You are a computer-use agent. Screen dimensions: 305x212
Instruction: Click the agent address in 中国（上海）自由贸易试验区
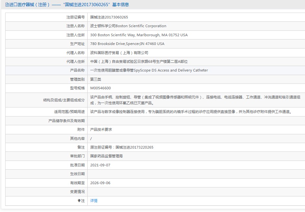pyautogui.click(x=139, y=61)
